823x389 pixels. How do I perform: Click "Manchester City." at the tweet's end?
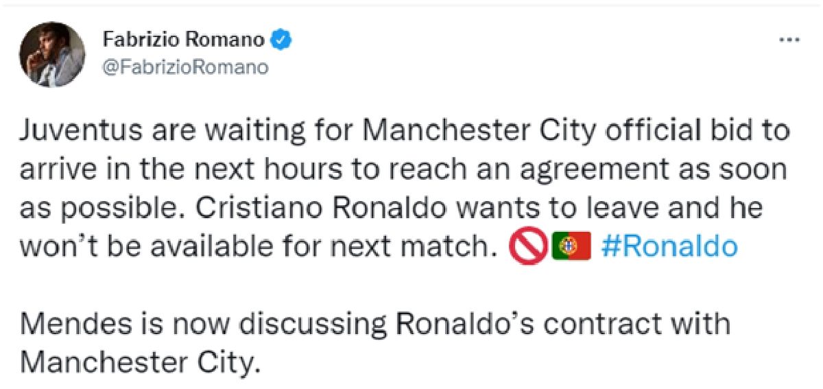(141, 363)
